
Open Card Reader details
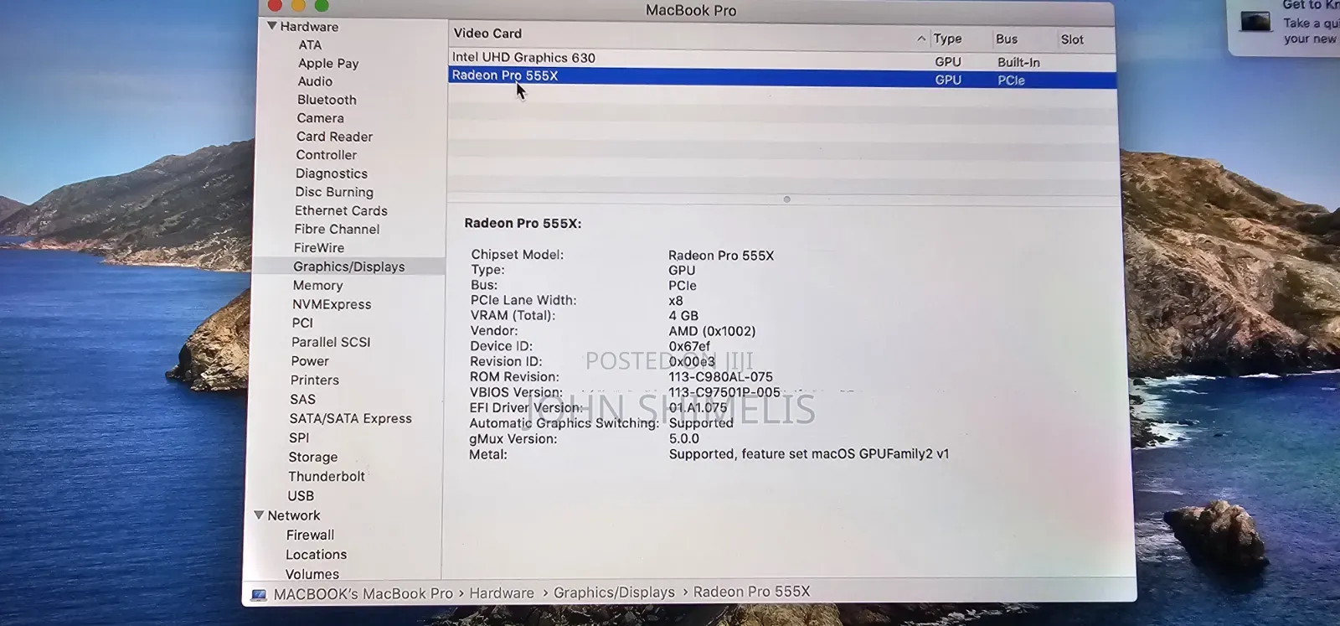click(x=334, y=137)
